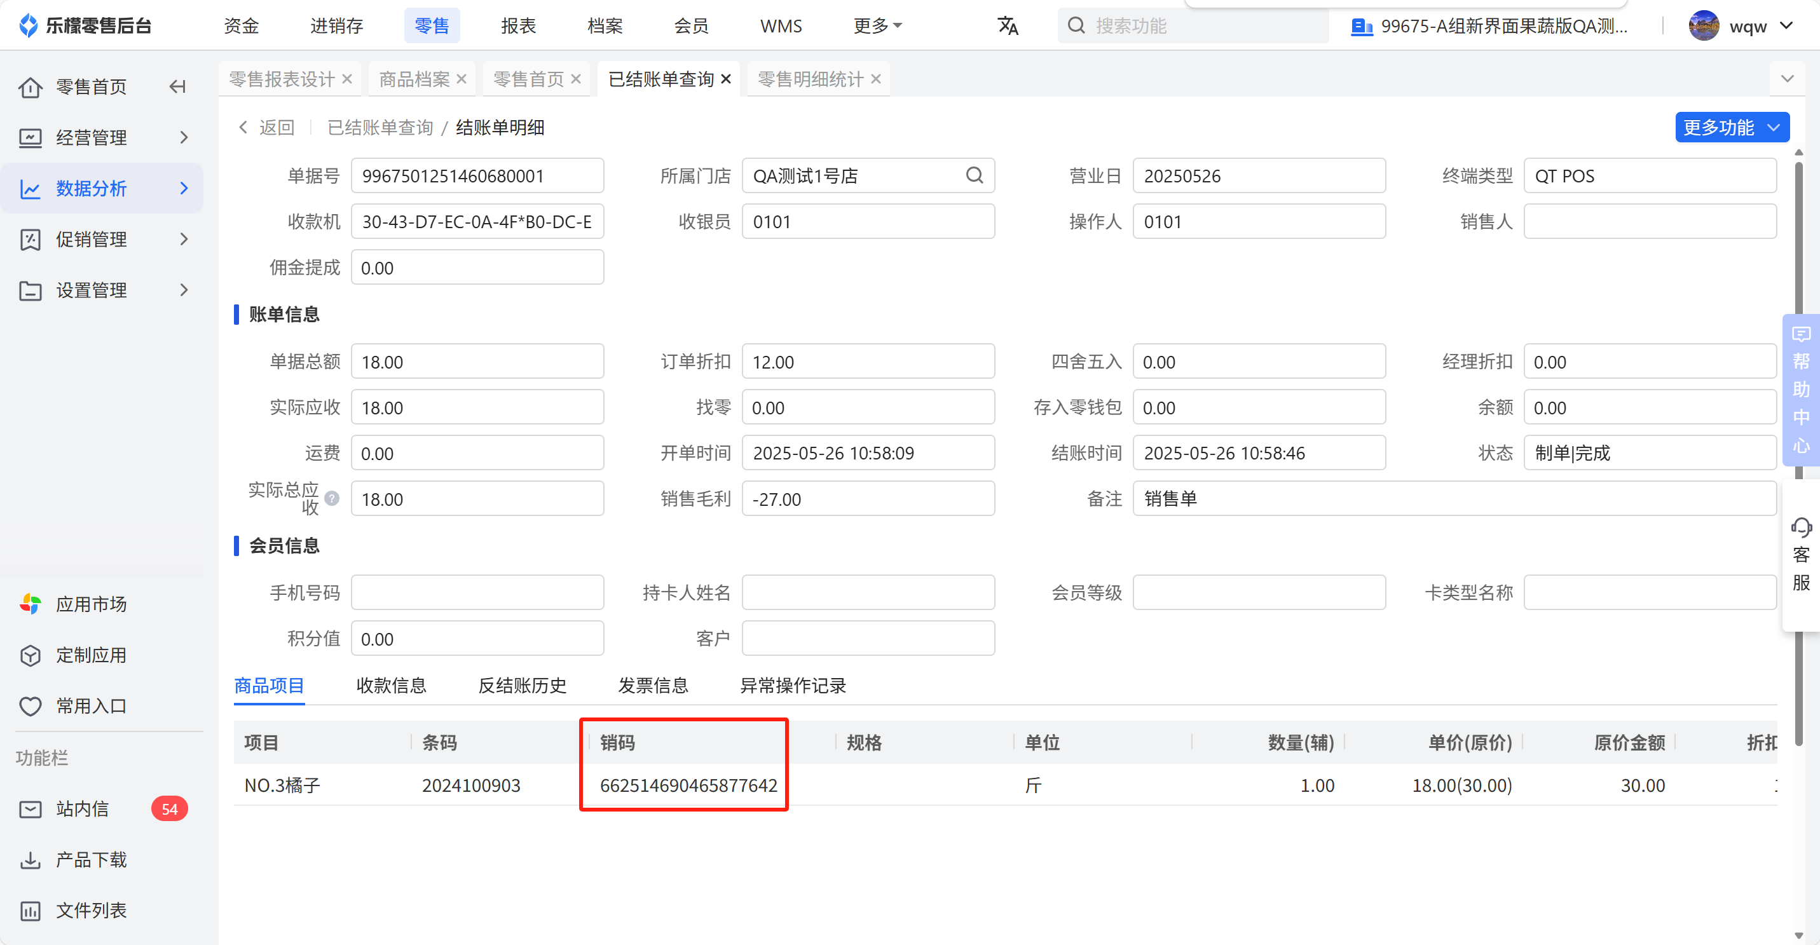Switch to the 异常操作记录 tab

[793, 685]
